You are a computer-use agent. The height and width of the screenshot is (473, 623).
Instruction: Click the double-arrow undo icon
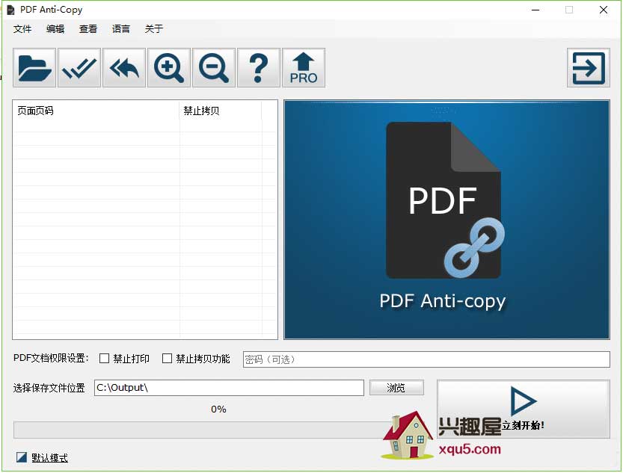(x=124, y=67)
